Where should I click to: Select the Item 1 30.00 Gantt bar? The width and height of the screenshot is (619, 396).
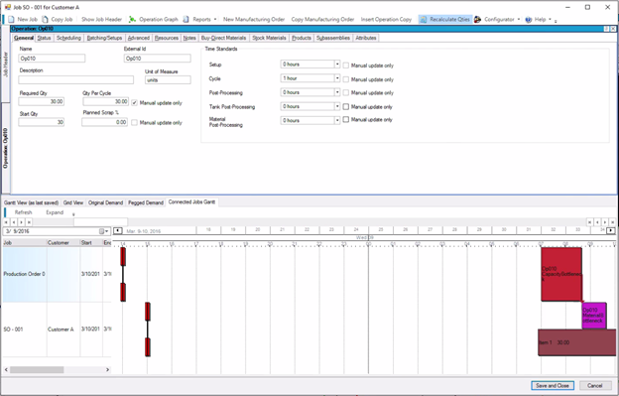(576, 342)
